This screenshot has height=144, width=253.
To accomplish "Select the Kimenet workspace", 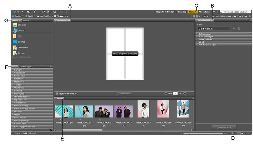I will pos(193,12).
